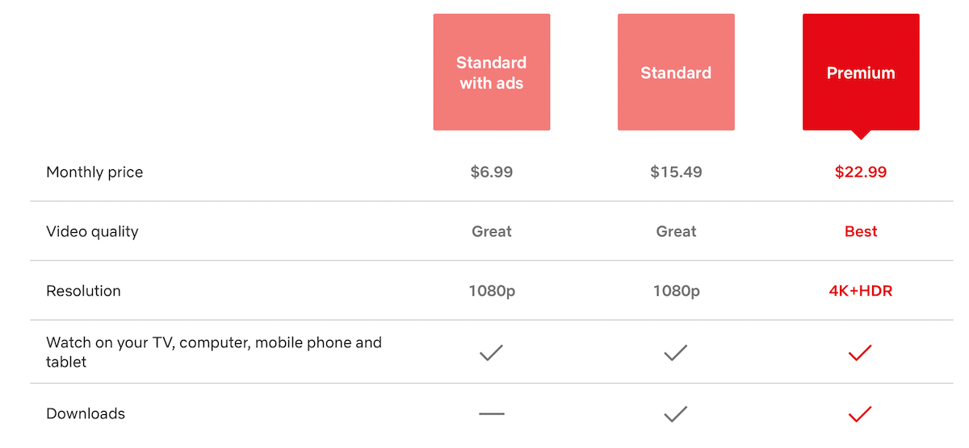The width and height of the screenshot is (969, 448).
Task: Select the Premium plan tile
Action: tap(861, 72)
